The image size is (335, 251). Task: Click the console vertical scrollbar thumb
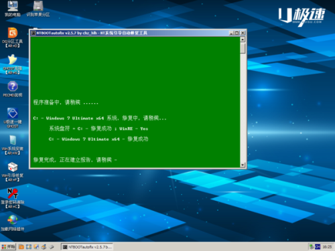[x=243, y=48]
